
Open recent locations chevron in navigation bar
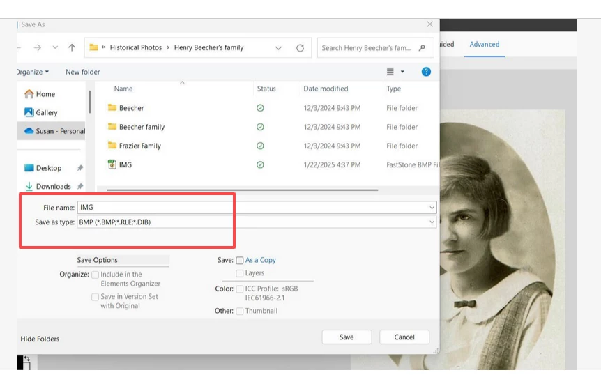[x=55, y=47]
